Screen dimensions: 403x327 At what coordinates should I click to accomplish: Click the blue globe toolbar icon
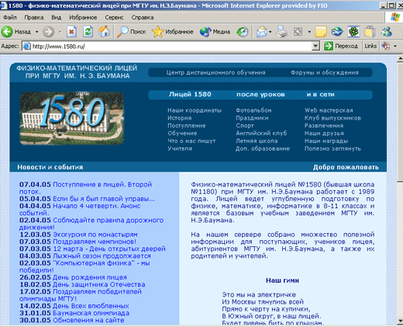click(337, 32)
